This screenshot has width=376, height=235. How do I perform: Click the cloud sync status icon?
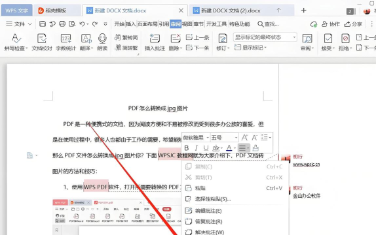[x=314, y=24]
